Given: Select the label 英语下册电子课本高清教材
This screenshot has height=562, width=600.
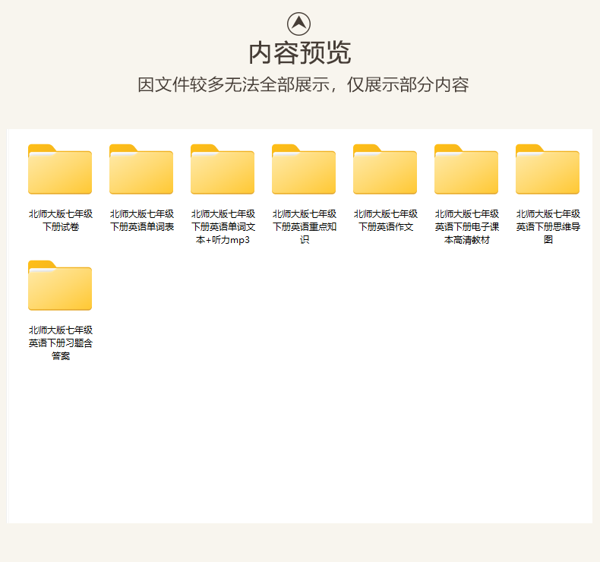Looking at the screenshot, I should (x=467, y=227).
